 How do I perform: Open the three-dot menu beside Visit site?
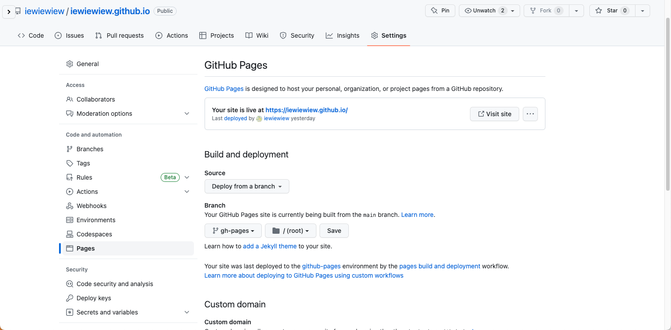coord(530,114)
